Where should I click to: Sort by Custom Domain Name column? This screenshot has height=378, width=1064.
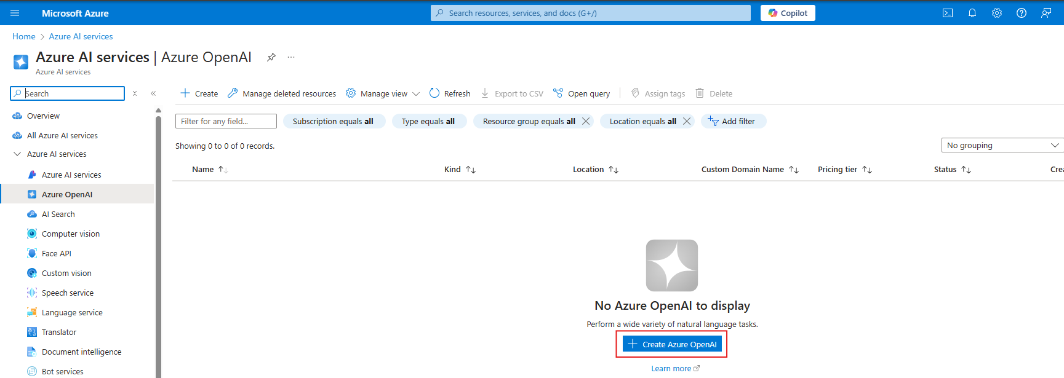pyautogui.click(x=750, y=169)
